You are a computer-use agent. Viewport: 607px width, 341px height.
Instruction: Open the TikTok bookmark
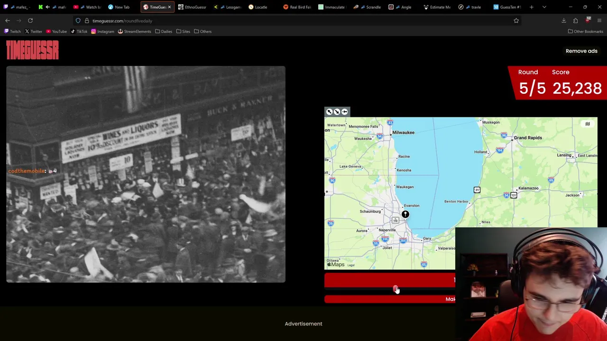click(x=79, y=31)
